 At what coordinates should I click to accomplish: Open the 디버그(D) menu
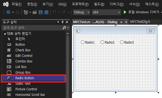pyautogui.click(x=117, y=4)
